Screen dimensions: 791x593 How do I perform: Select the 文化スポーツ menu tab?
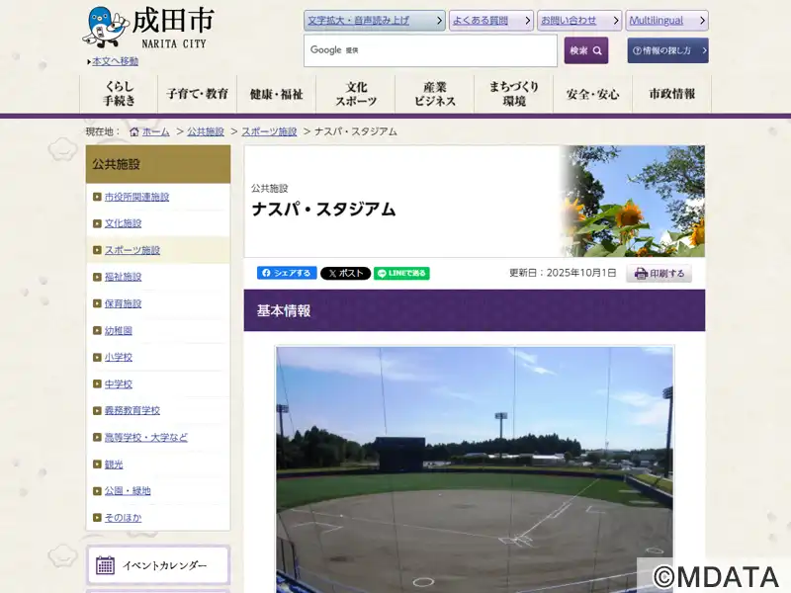pyautogui.click(x=356, y=94)
